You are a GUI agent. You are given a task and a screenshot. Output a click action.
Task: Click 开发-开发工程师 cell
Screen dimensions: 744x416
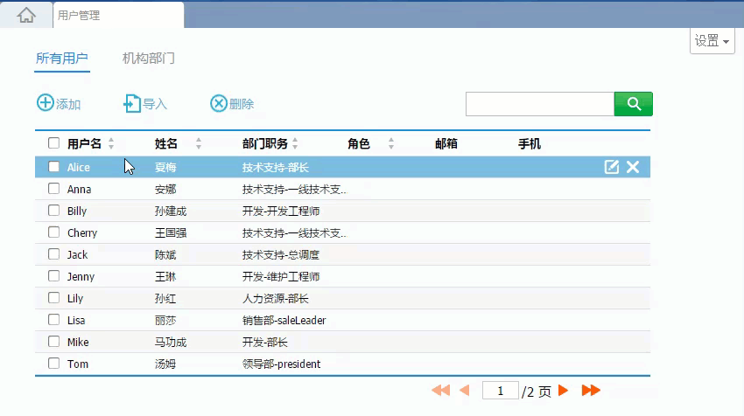tap(281, 211)
